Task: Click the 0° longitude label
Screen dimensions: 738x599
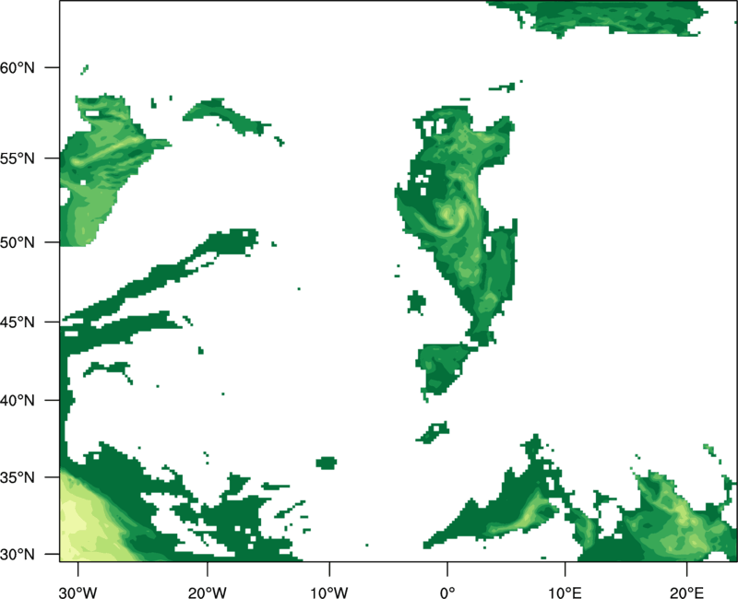Action: (x=447, y=593)
